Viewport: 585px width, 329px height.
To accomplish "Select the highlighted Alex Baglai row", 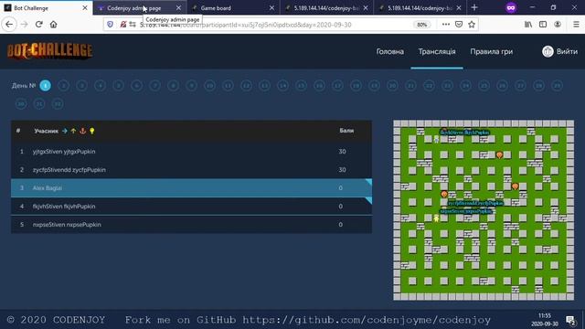I will tap(191, 188).
